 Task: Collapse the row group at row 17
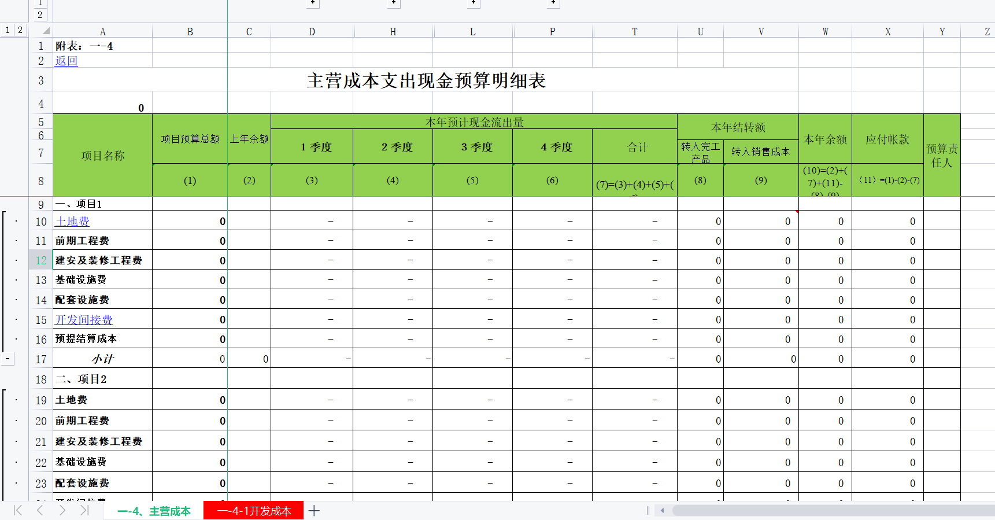pos(8,359)
